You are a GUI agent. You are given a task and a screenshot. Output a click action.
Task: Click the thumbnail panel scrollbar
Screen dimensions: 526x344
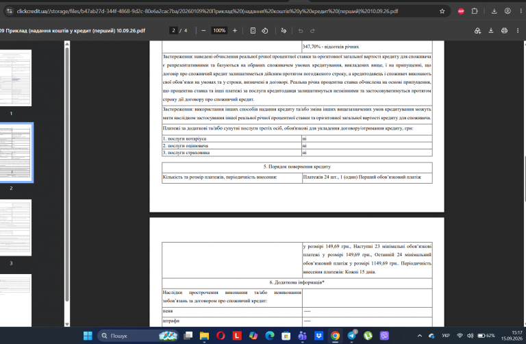point(67,175)
